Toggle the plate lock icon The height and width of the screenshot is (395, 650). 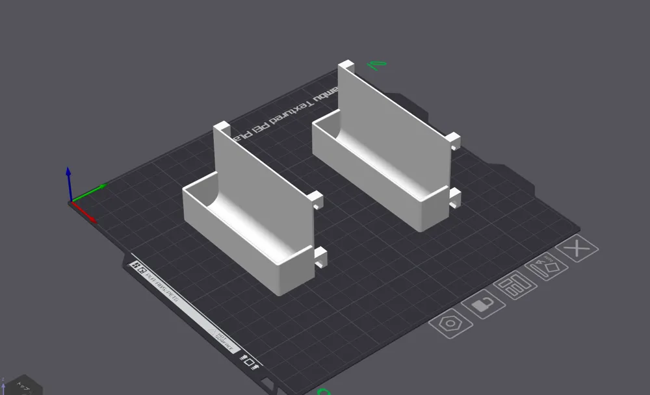pos(484,304)
